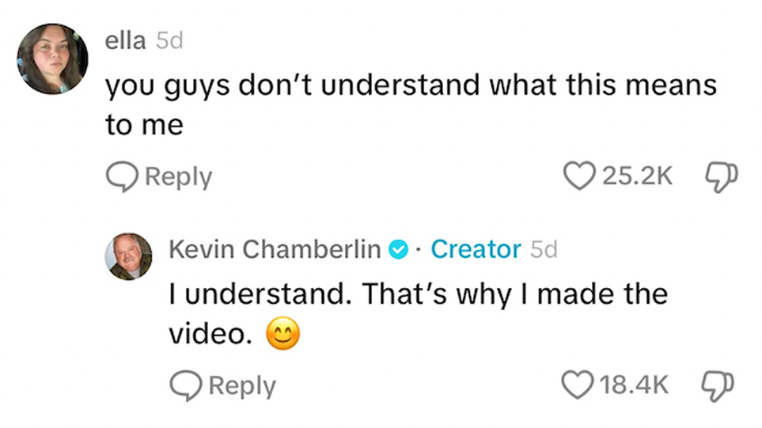Open ella's profile picture
Screen dimensions: 762x428
click(53, 59)
